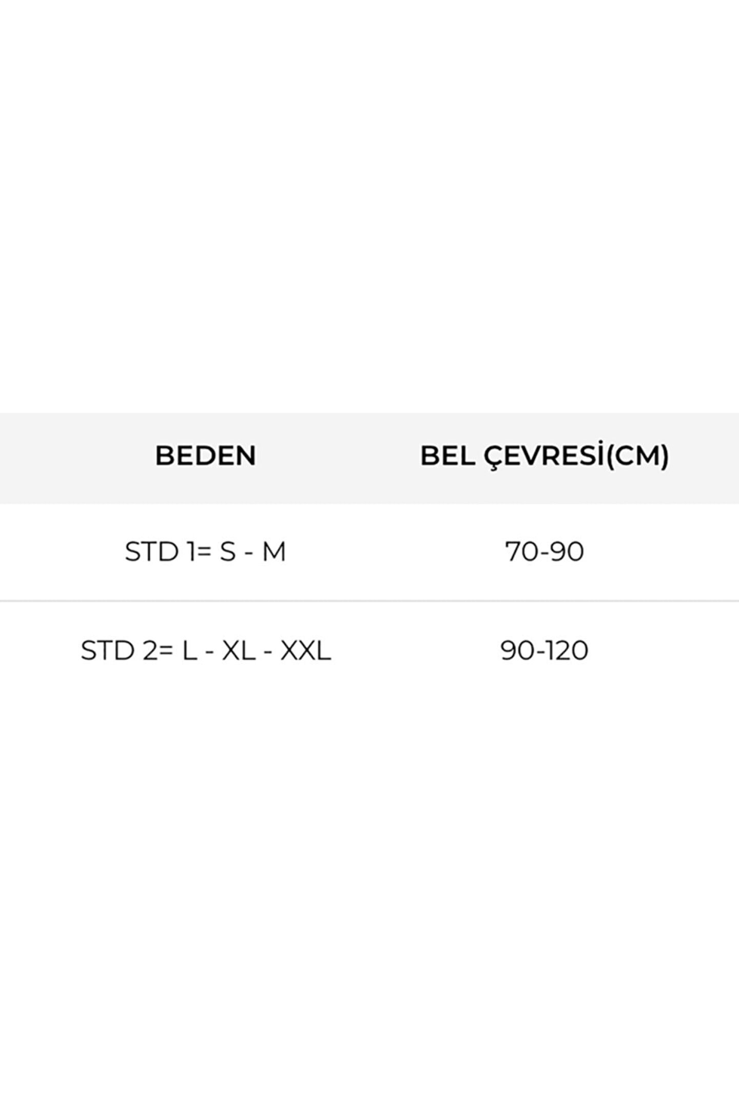Click the "STD 1=" label text
739x1108 pixels.
165,552
